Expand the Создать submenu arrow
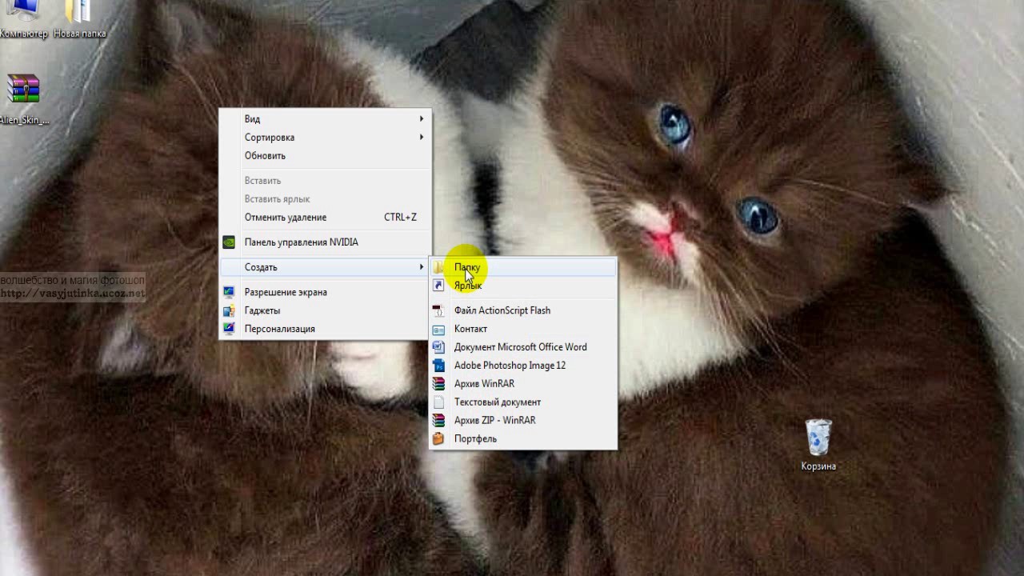 [x=422, y=267]
